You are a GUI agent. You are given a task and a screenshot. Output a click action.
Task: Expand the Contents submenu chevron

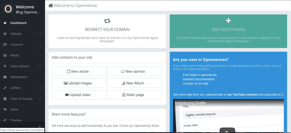pos(40,45)
